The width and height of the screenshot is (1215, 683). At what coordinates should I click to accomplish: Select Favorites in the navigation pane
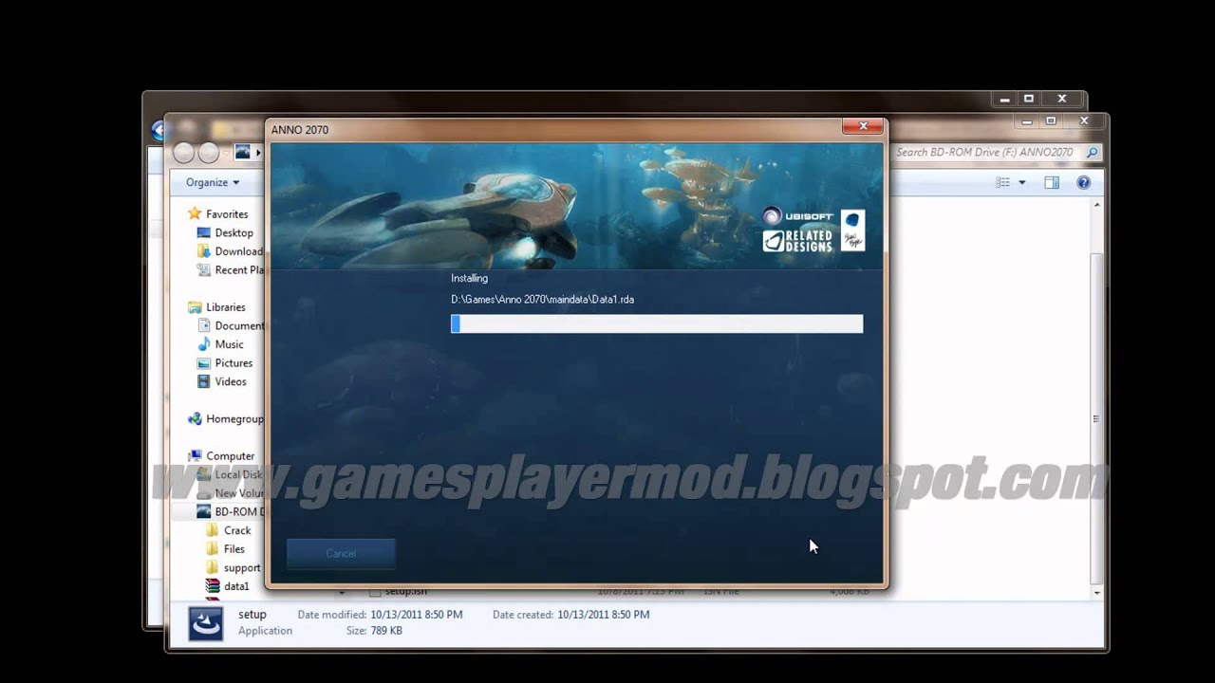coord(227,214)
